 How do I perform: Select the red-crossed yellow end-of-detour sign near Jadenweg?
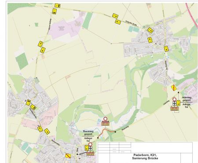pyautogui.click(x=174, y=88)
